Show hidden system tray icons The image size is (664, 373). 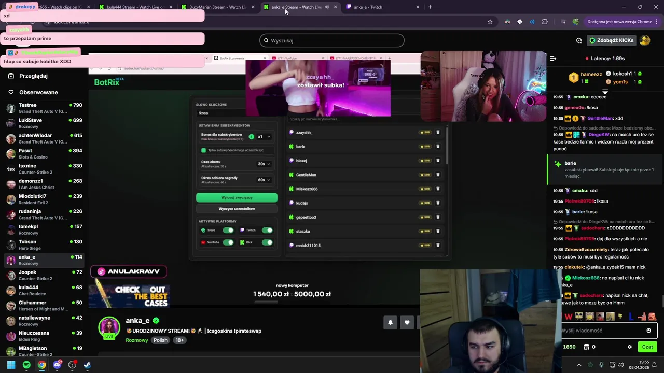[x=579, y=365]
